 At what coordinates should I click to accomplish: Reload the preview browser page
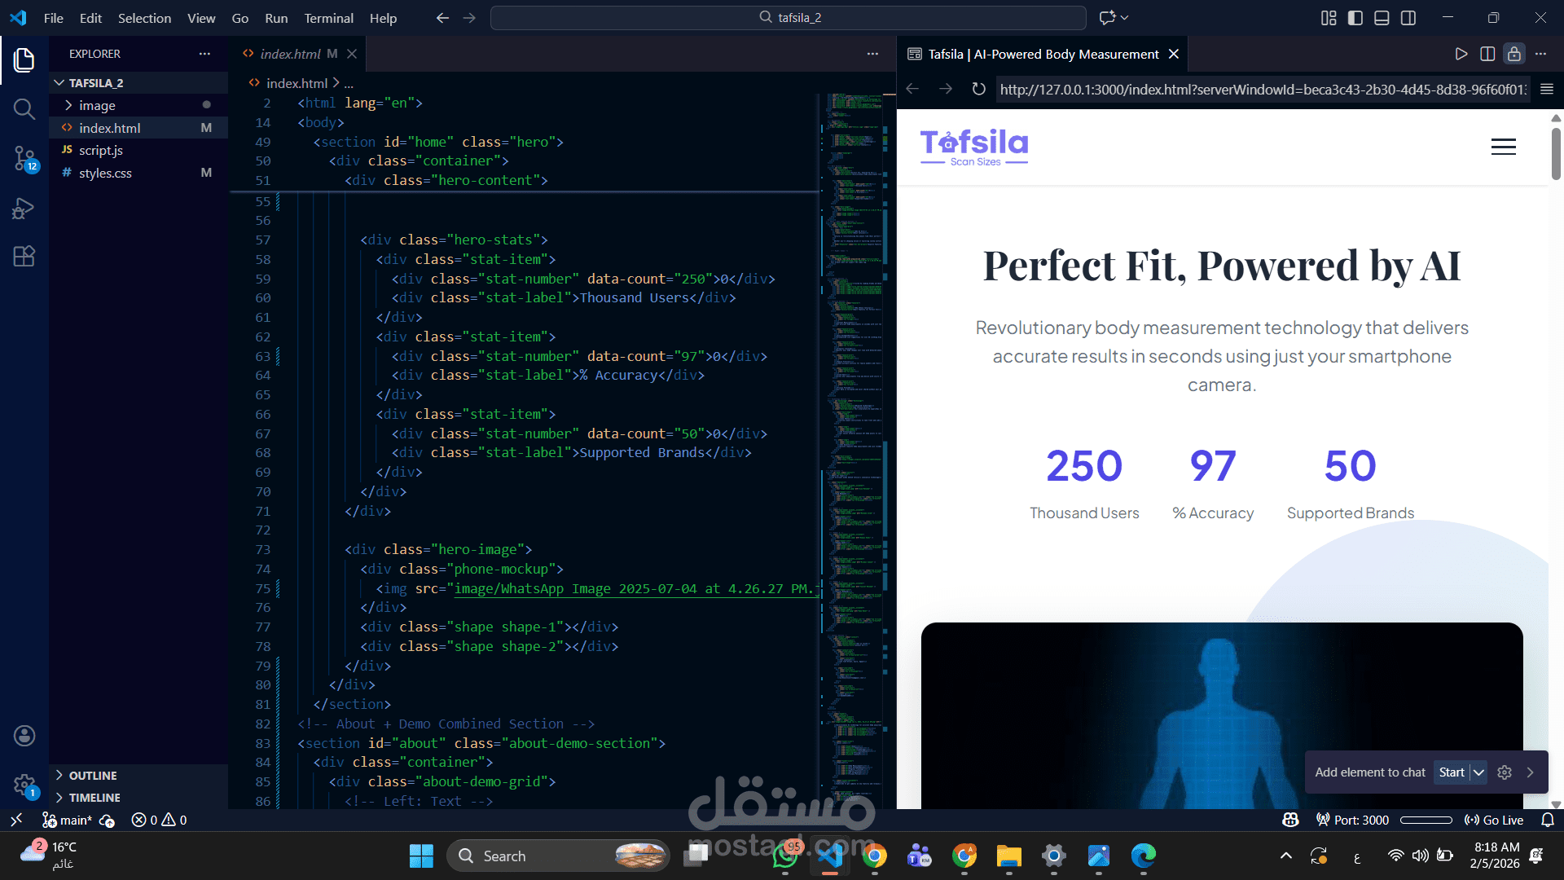(x=978, y=89)
